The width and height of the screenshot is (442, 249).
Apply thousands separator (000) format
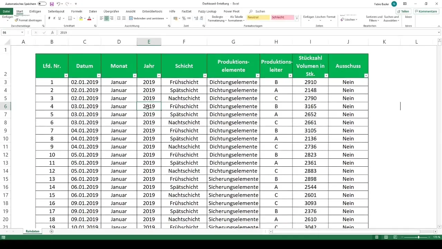[189, 18]
